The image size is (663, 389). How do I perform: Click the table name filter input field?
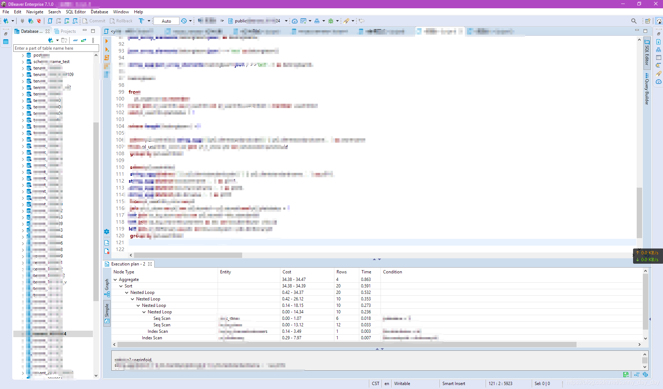56,48
